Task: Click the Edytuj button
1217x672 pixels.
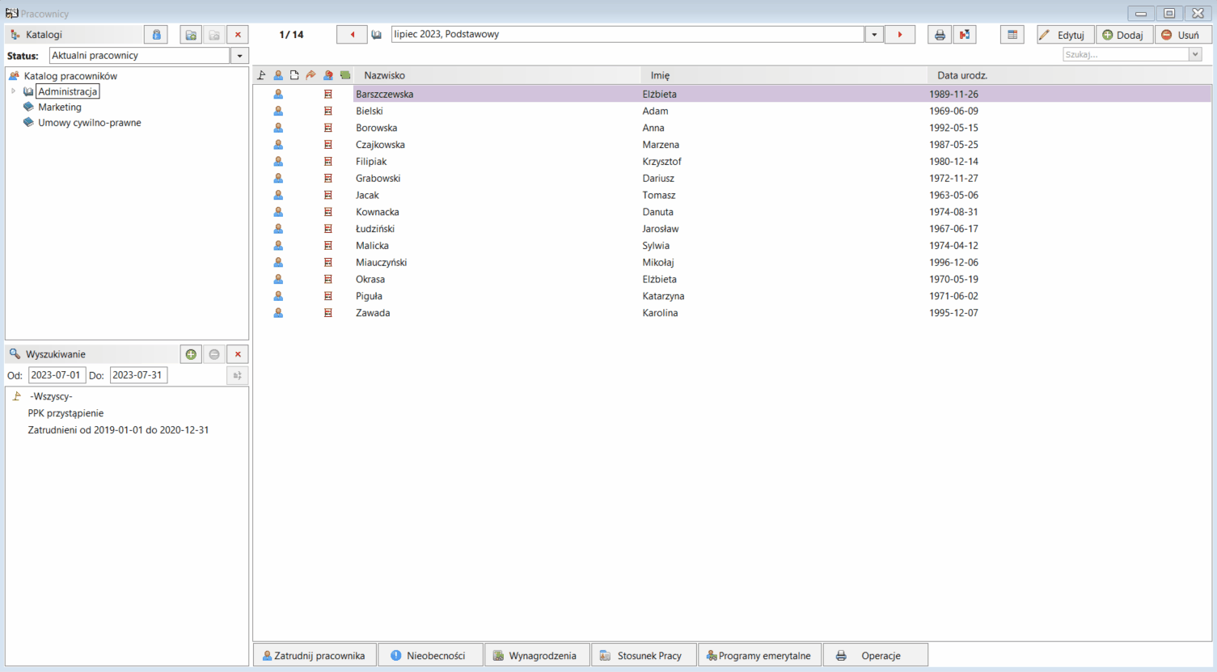Action: pyautogui.click(x=1065, y=35)
